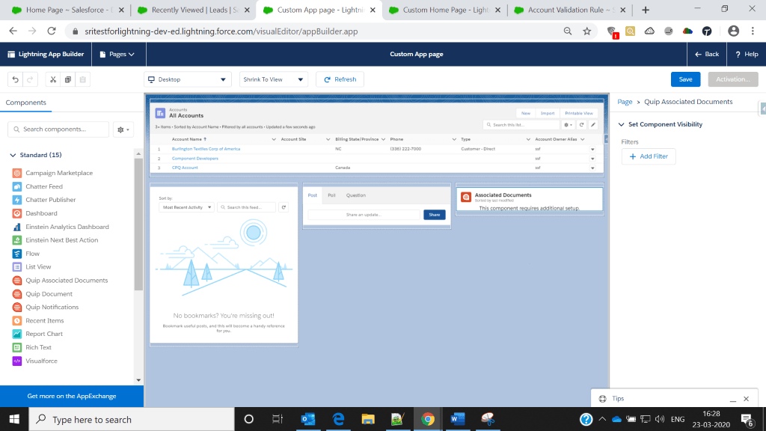
Task: Click the components list scrollbar
Action: (138, 224)
